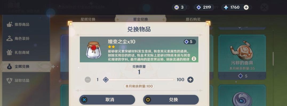Switch to the 原石购买 tab
Viewport: 287px width, 106px height.
(193, 19)
